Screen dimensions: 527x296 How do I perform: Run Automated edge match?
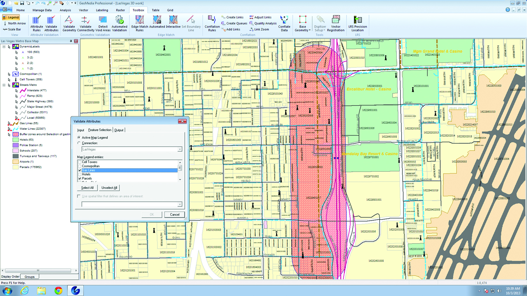157,22
